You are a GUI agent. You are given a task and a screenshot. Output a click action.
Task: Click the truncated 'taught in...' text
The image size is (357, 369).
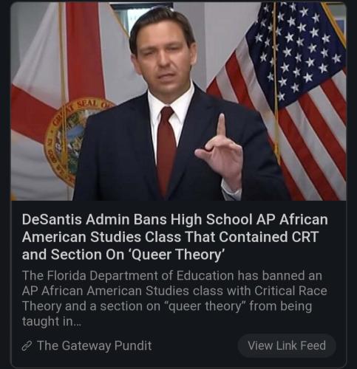51,321
